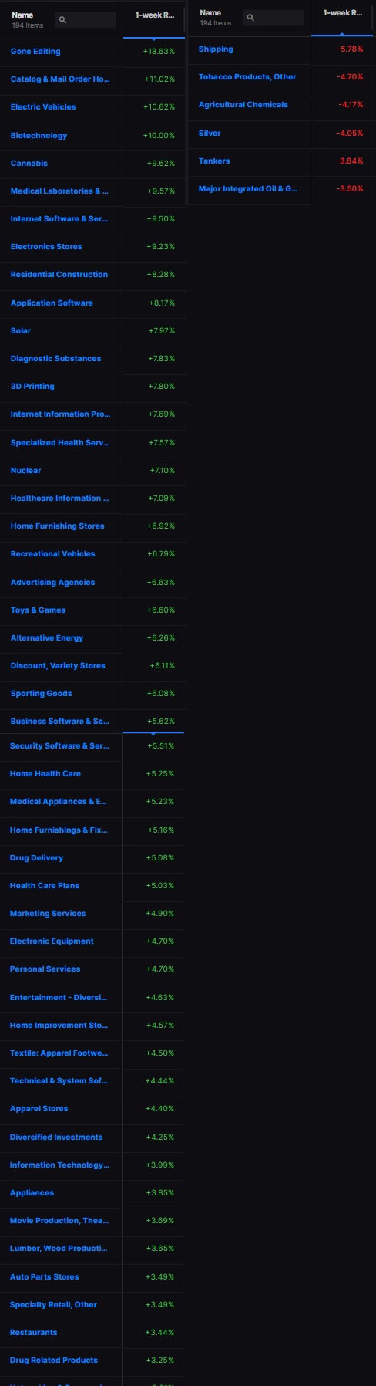Open the Tankers industry link
The height and width of the screenshot is (1386, 376).
214,161
